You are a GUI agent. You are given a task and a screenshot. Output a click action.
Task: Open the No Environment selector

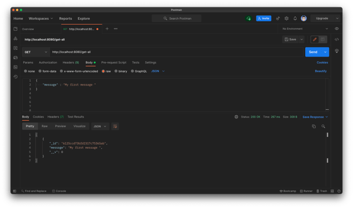point(305,29)
